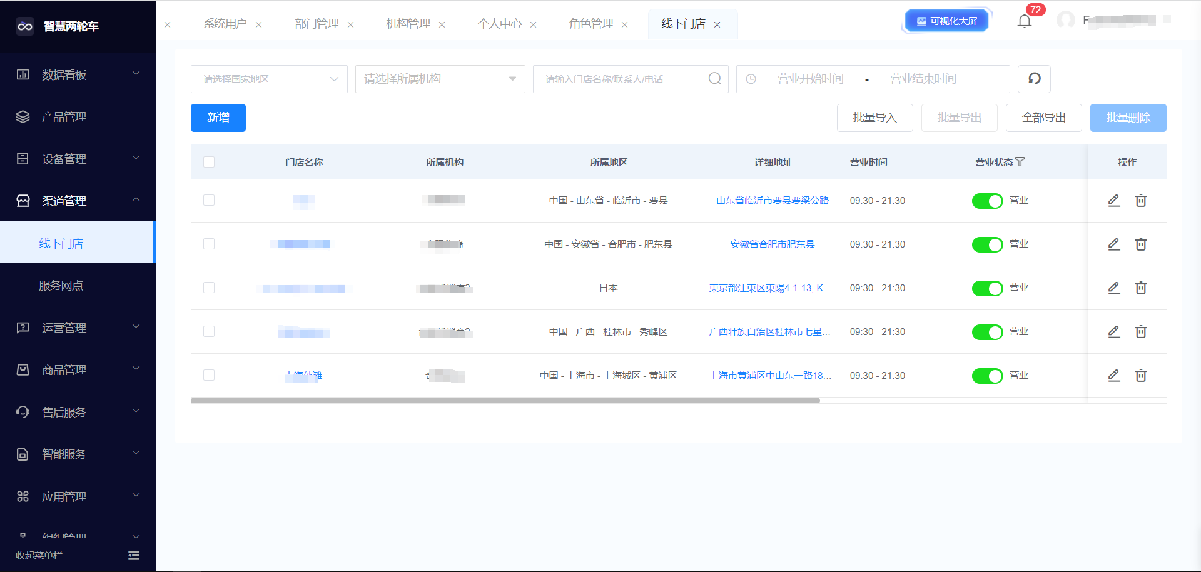Click the refresh/reset filter icon button
The image size is (1201, 572).
1034,79
